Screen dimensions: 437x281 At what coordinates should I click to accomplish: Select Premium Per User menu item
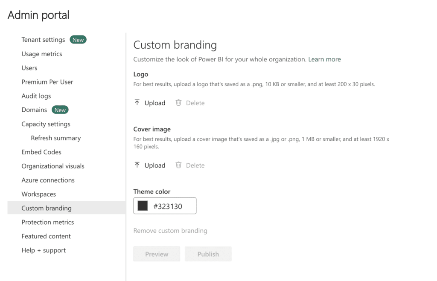pyautogui.click(x=47, y=82)
